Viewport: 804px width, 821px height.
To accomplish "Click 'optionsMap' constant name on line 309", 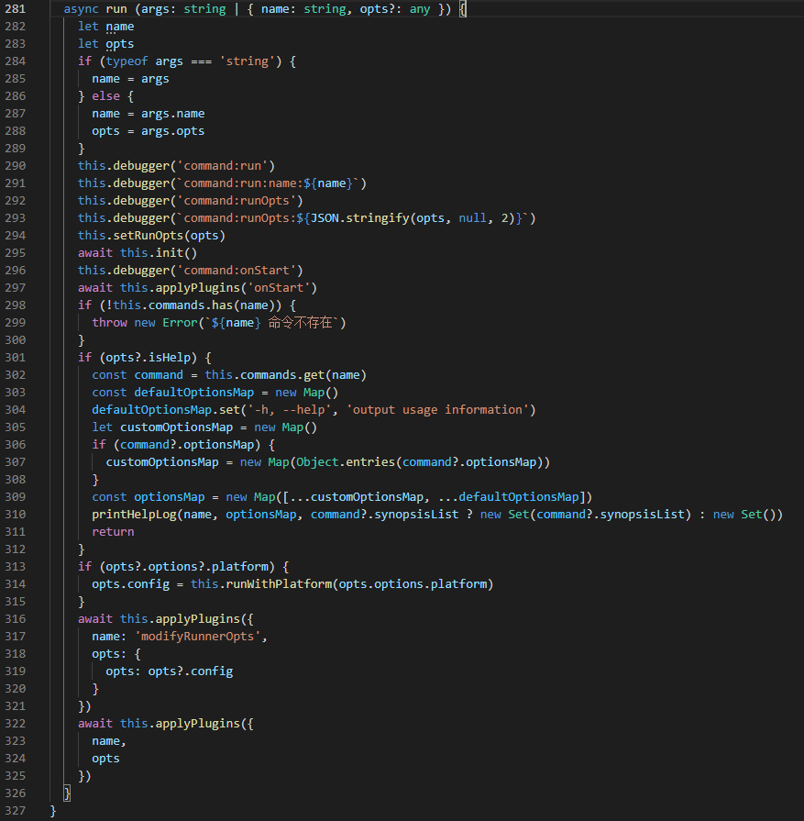I will pyautogui.click(x=169, y=497).
